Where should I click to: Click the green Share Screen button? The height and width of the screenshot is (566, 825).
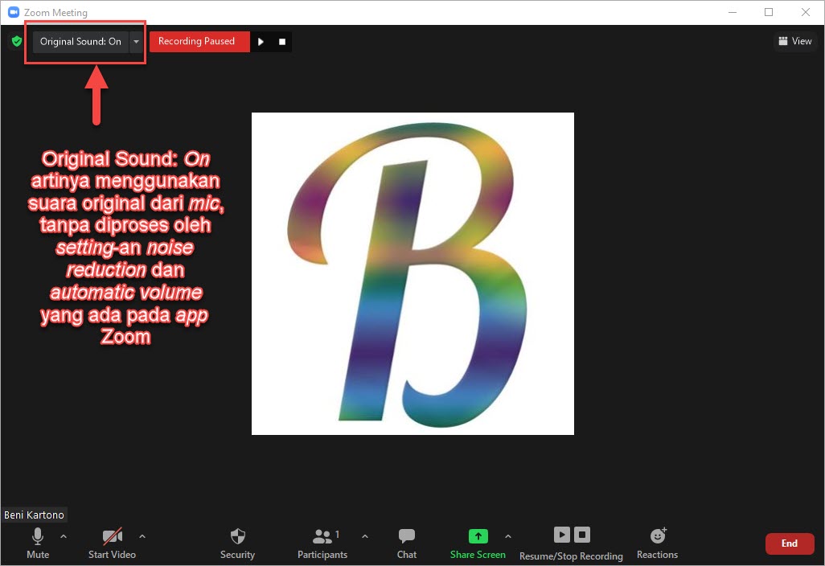click(x=478, y=543)
